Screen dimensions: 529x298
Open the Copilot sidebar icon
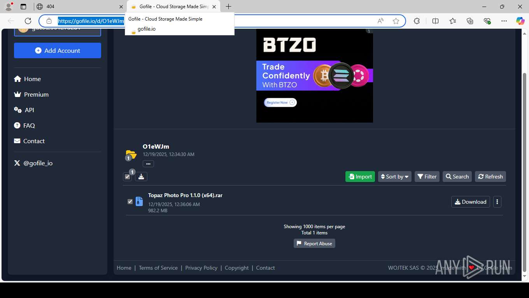(x=520, y=21)
